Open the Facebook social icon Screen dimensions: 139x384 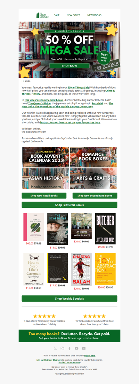pos(69,348)
